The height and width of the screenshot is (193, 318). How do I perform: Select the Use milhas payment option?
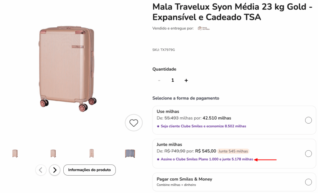coord(308,120)
